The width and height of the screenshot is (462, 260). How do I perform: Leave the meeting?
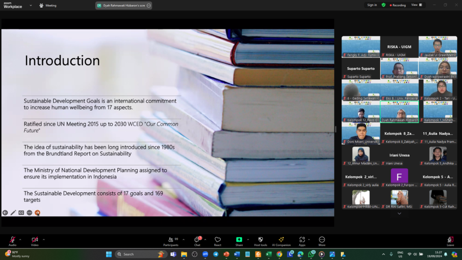pos(450,241)
